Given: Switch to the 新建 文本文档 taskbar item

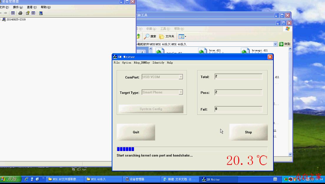Looking at the screenshot, I should [x=180, y=179].
